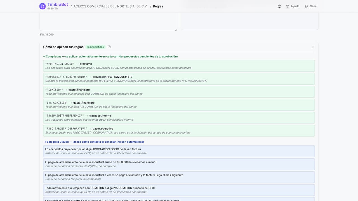This screenshot has width=358, height=201.
Task: Select the 'PAGO TARJETA CORPORATIVA' → gasto_operativo rule
Action: click(x=179, y=131)
